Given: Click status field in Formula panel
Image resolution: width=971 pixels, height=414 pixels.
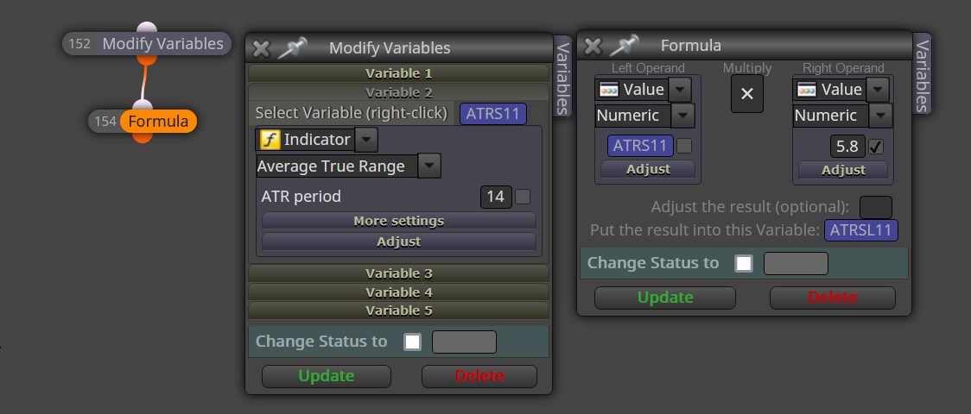Looking at the screenshot, I should click(x=796, y=263).
